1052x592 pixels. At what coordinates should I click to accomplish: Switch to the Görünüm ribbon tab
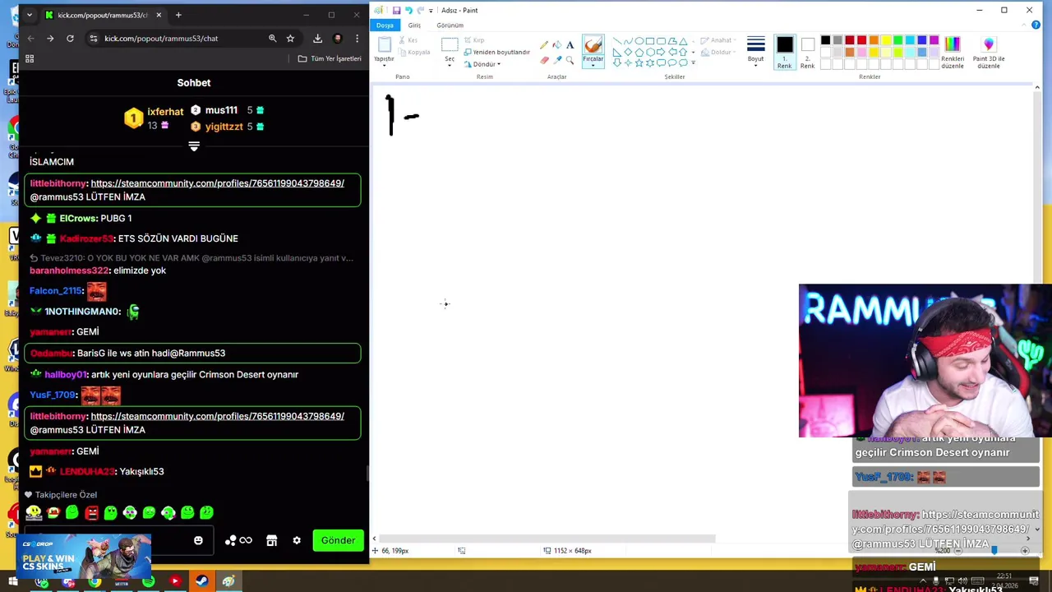point(450,25)
